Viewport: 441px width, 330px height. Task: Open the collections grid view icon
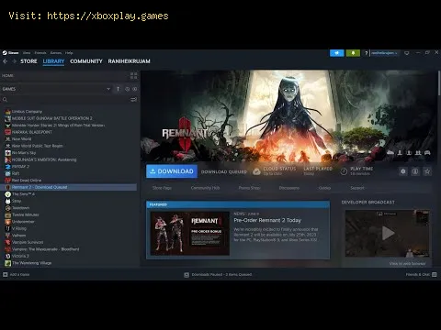(134, 75)
